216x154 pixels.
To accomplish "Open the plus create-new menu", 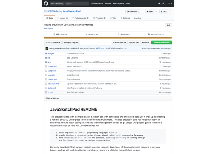I will click(164, 3).
